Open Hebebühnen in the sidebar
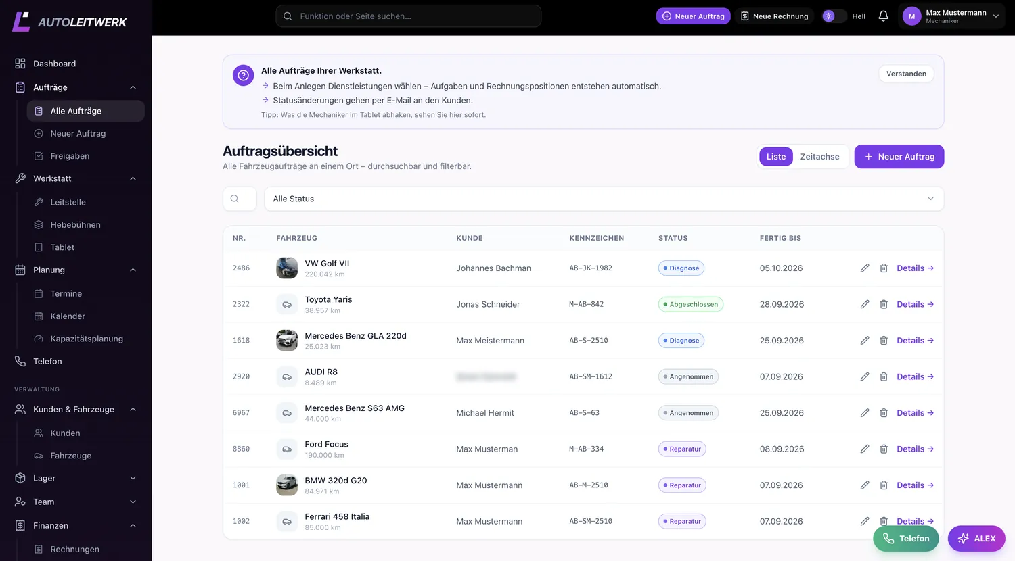 click(75, 225)
